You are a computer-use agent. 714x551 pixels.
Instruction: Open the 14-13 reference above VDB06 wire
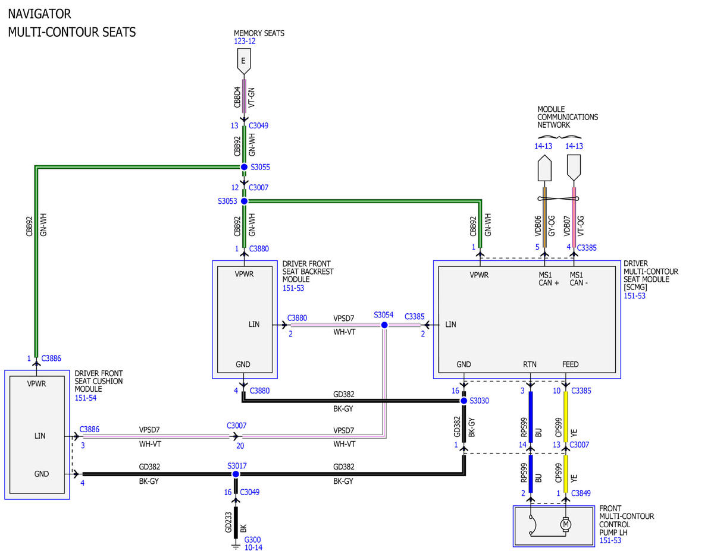coord(543,146)
